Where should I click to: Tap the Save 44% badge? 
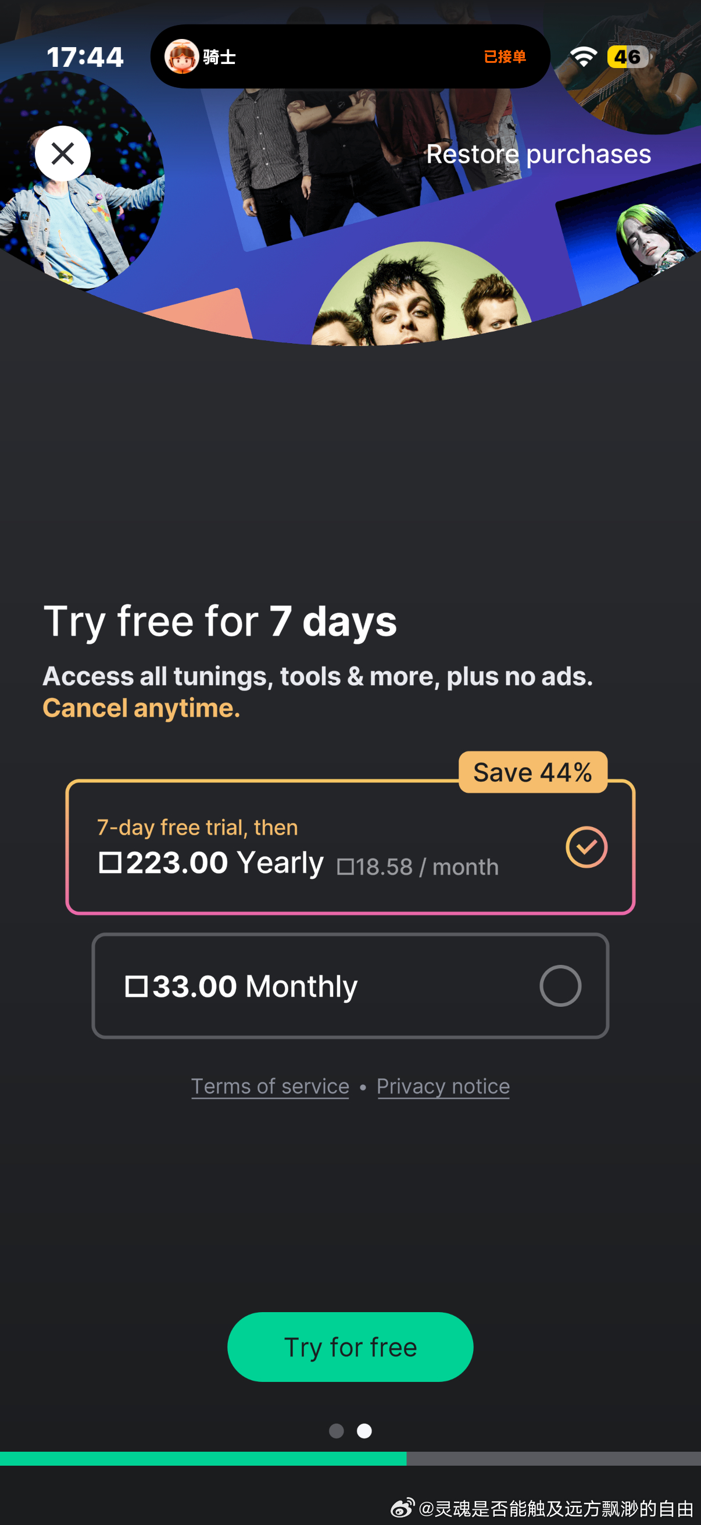tap(533, 772)
